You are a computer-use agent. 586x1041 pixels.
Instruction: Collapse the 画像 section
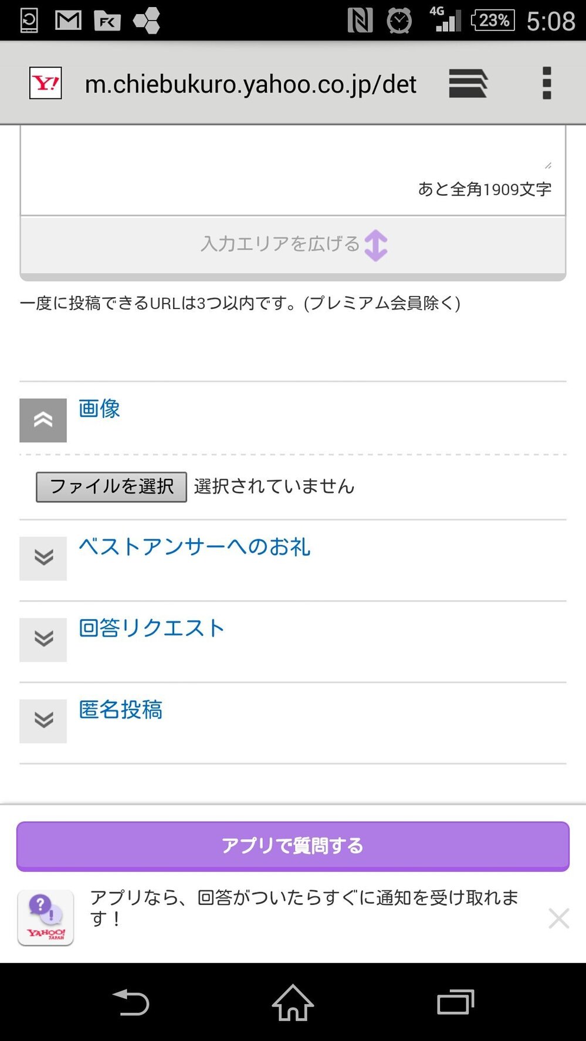point(43,420)
